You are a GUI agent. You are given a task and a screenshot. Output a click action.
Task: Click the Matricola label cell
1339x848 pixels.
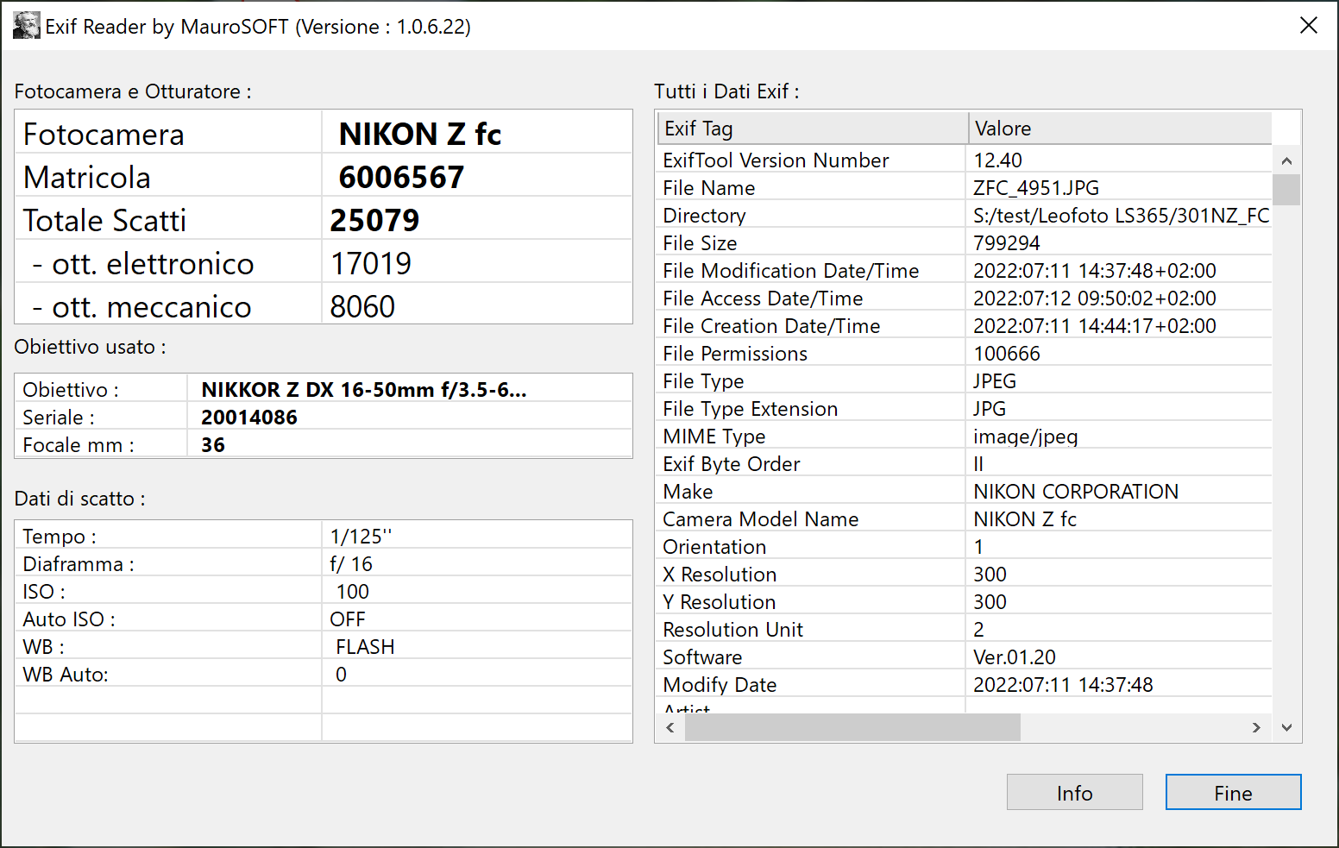(x=168, y=175)
